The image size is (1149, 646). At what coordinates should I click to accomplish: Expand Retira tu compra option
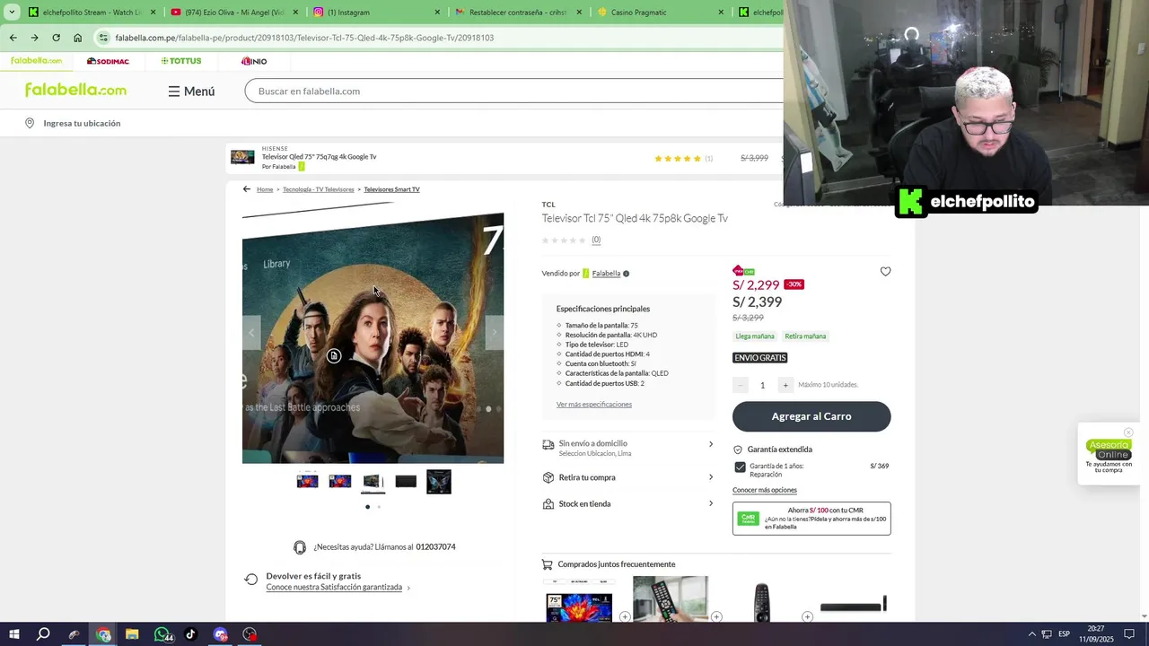[628, 477]
